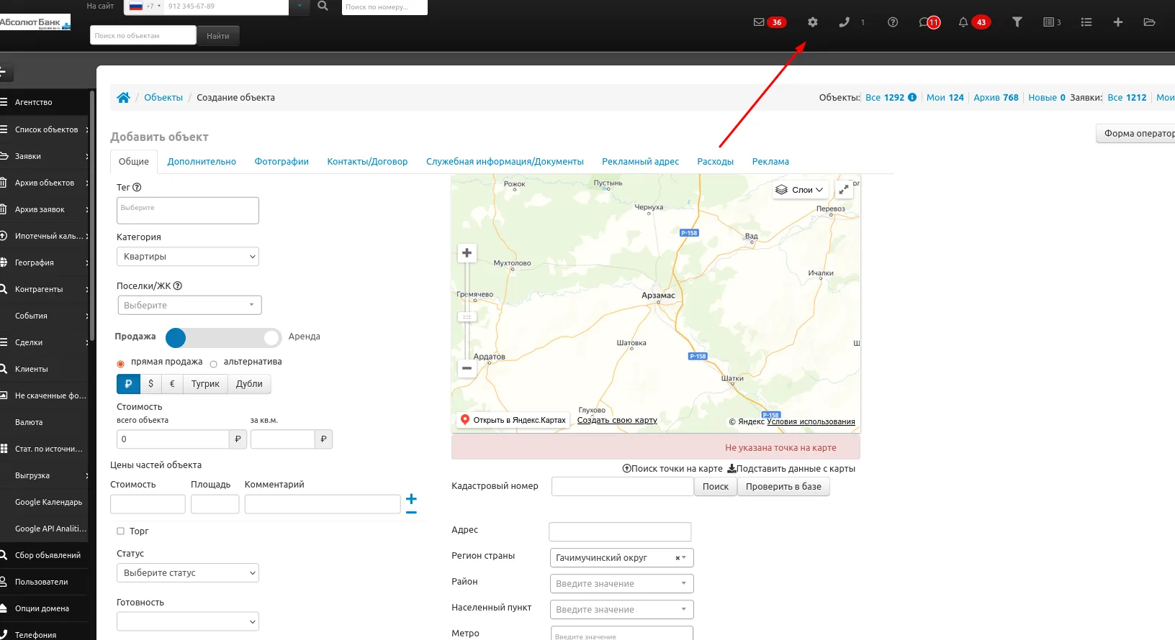Viewport: 1175px width, 640px height.
Task: Go to home via breadcrumb house icon
Action: pos(124,98)
